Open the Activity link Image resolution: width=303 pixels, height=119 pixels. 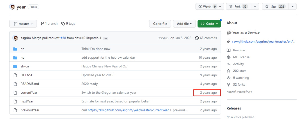[x=238, y=64]
